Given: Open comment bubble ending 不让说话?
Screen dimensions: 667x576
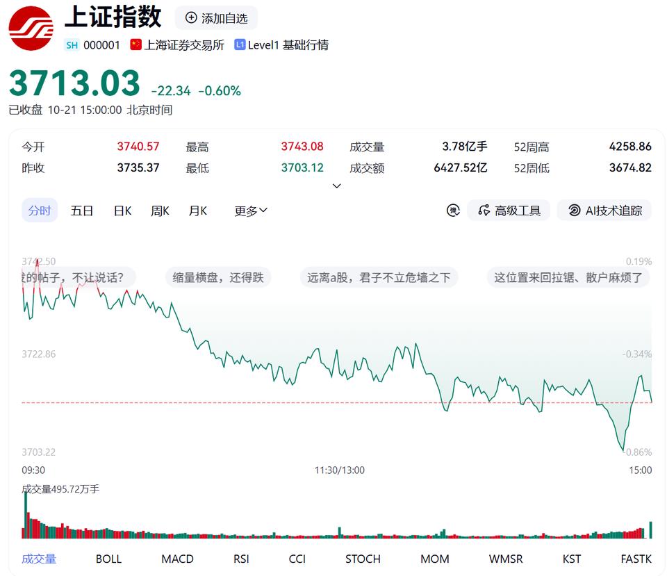Looking at the screenshot, I should point(79,278).
